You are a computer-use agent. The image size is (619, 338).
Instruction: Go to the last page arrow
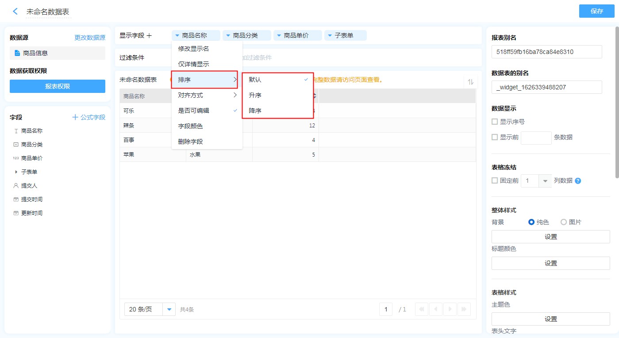point(464,309)
